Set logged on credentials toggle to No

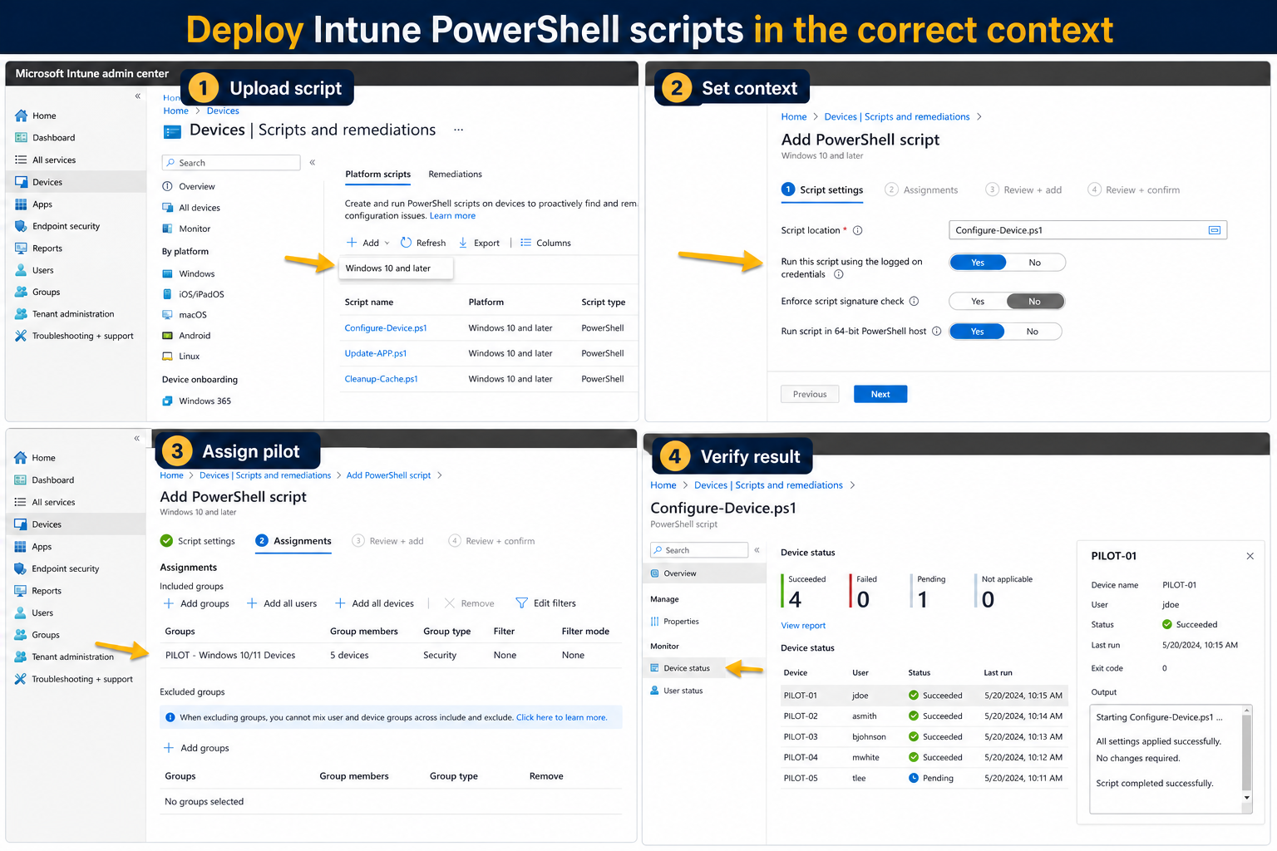coord(1035,263)
